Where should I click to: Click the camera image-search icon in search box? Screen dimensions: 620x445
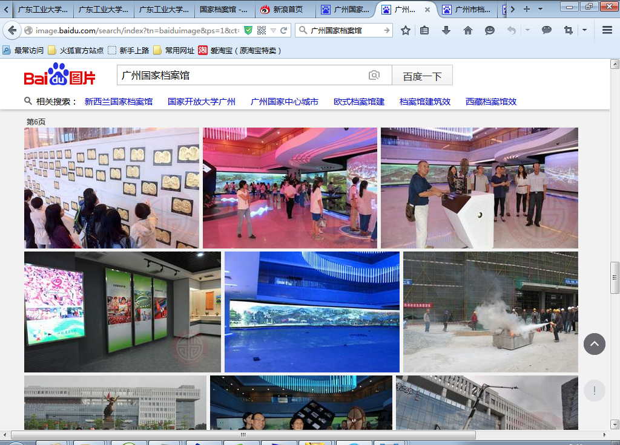click(374, 76)
